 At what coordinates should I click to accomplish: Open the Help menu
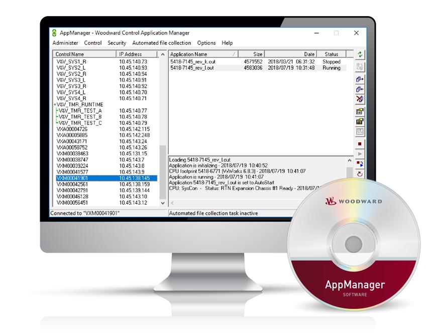click(x=227, y=43)
